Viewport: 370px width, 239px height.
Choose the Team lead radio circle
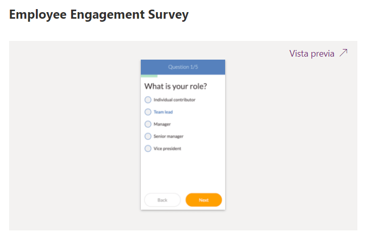click(x=148, y=112)
